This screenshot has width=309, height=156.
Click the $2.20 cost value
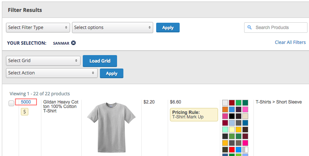tap(149, 102)
